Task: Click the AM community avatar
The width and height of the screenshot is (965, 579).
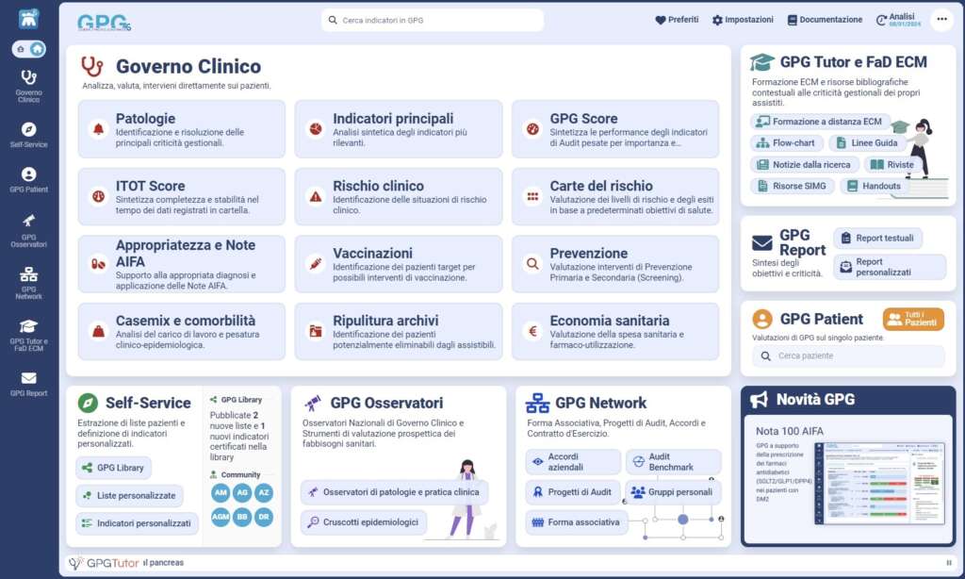Action: pos(221,493)
